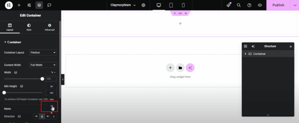Open the Help question mark icon
This screenshot has width=299, height=123.
249,5
